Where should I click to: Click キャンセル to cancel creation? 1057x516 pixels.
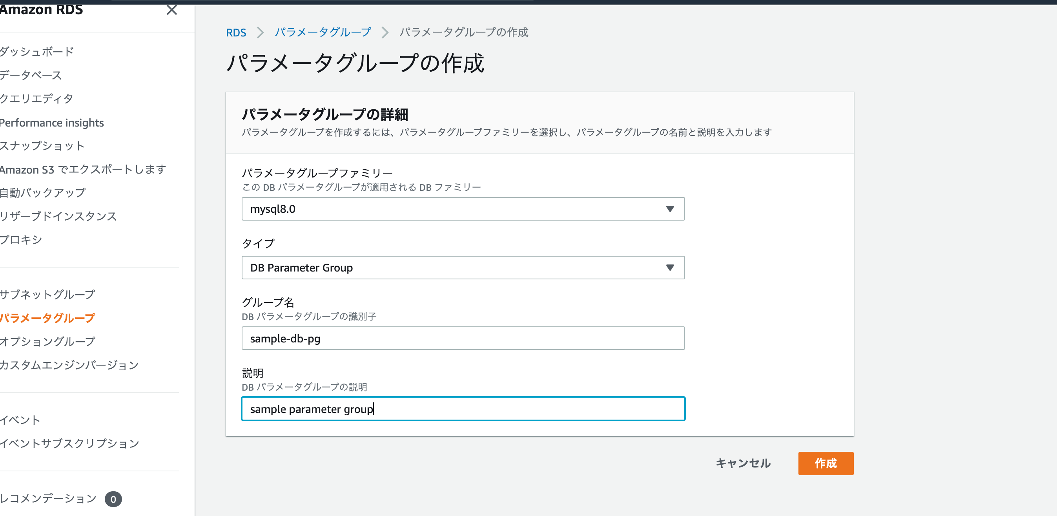click(743, 463)
